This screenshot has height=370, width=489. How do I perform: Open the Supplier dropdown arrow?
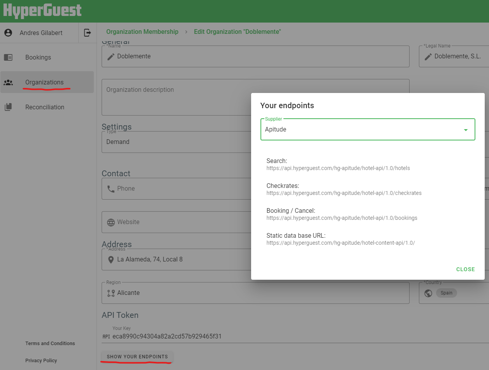(466, 130)
